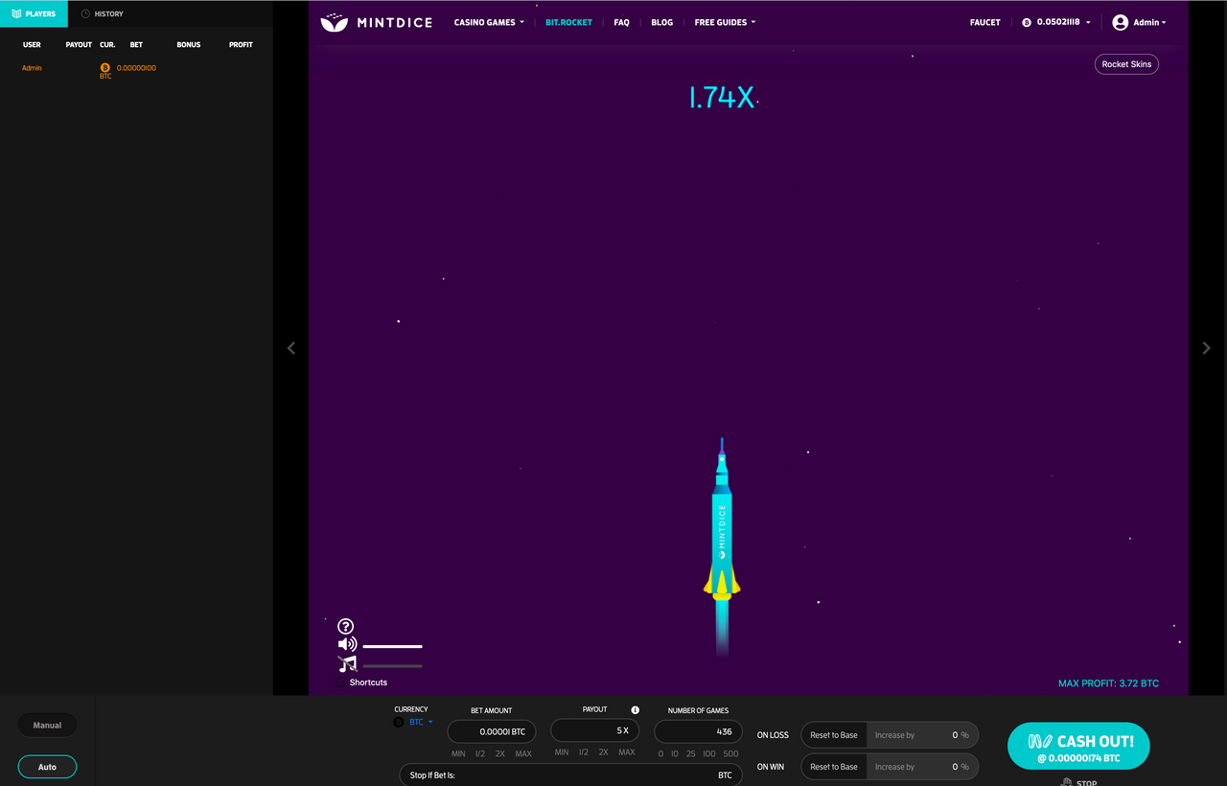Open the Players tab
1227x786 pixels.
click(x=34, y=13)
